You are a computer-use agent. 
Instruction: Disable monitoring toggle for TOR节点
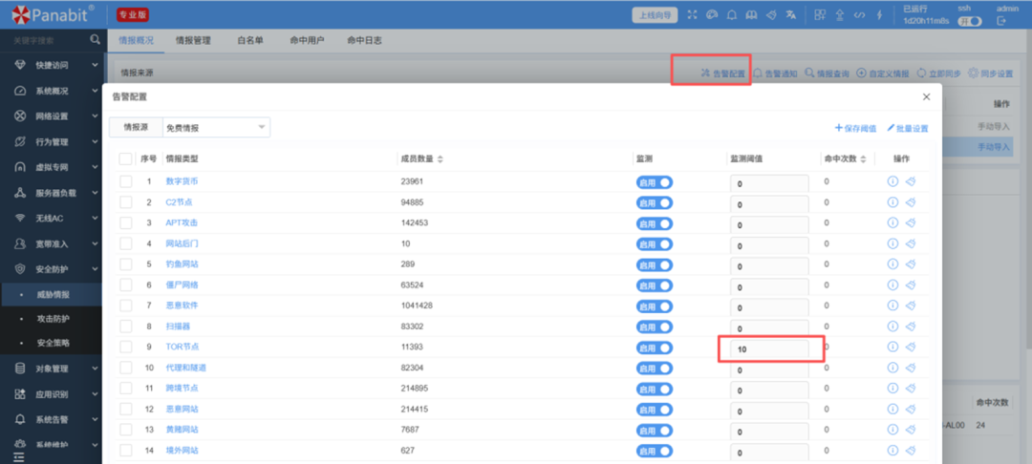[x=655, y=347]
